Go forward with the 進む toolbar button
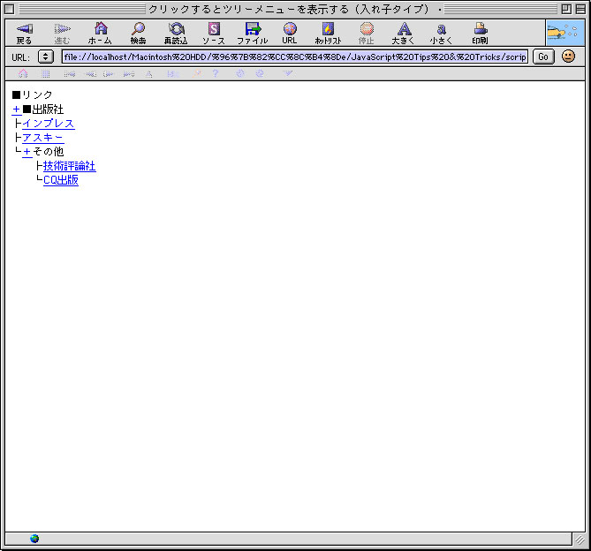 [x=62, y=34]
